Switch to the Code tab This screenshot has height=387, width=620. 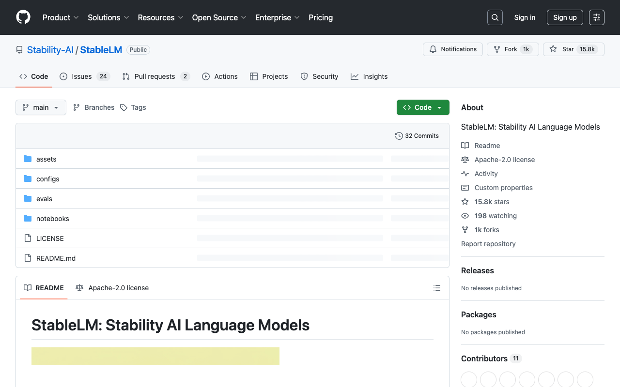34,76
